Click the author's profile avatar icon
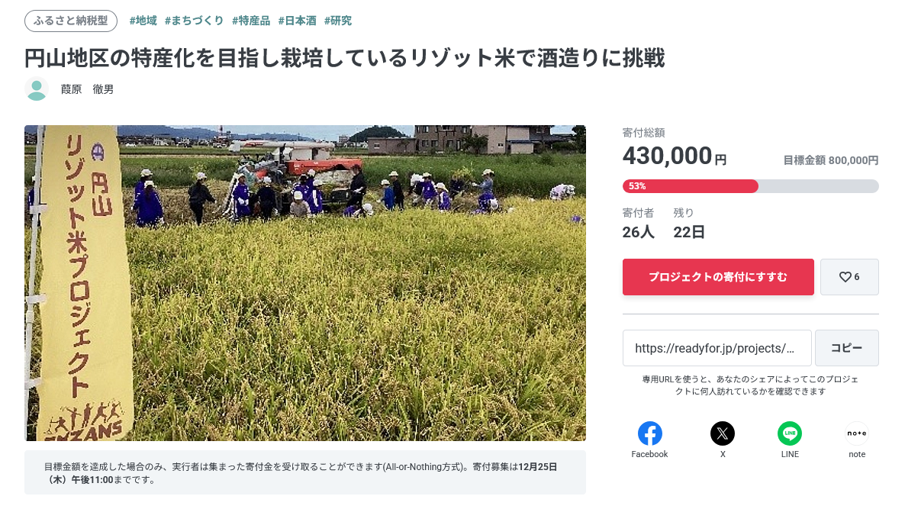The image size is (905, 509). [37, 89]
